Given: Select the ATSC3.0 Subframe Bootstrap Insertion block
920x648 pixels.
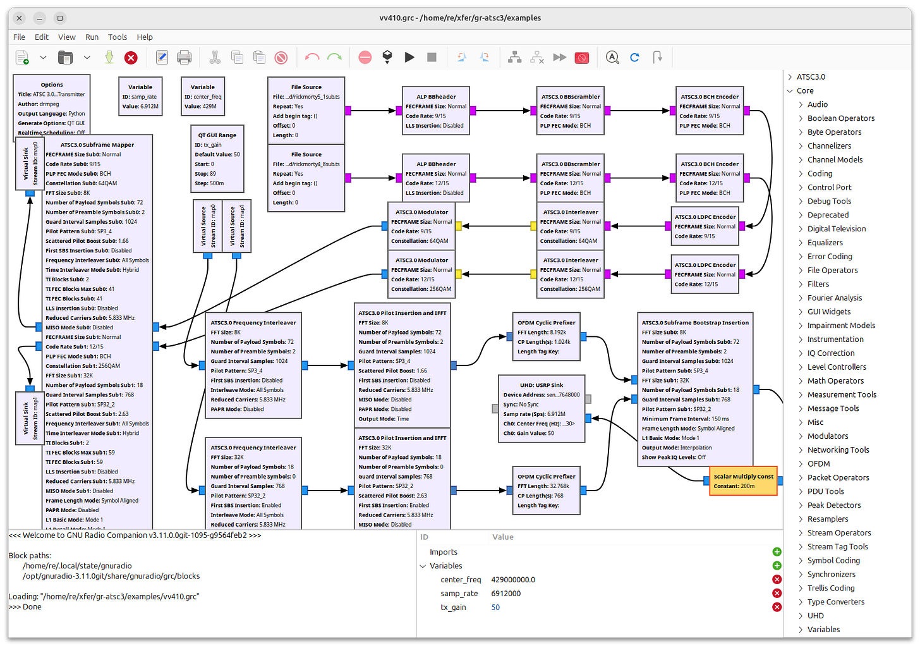Looking at the screenshot, I should click(x=695, y=389).
